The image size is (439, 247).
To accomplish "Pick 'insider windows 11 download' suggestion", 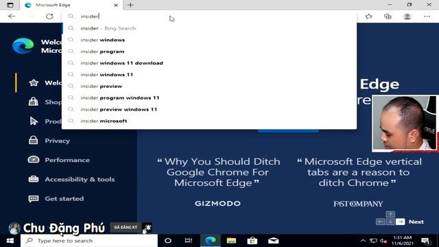I will click(x=209, y=63).
